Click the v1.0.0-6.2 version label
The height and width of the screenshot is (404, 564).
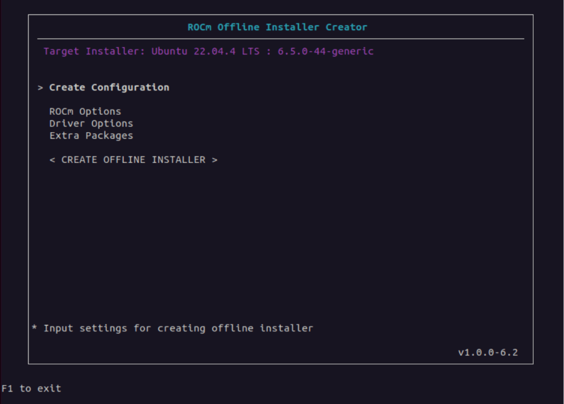[x=488, y=352]
